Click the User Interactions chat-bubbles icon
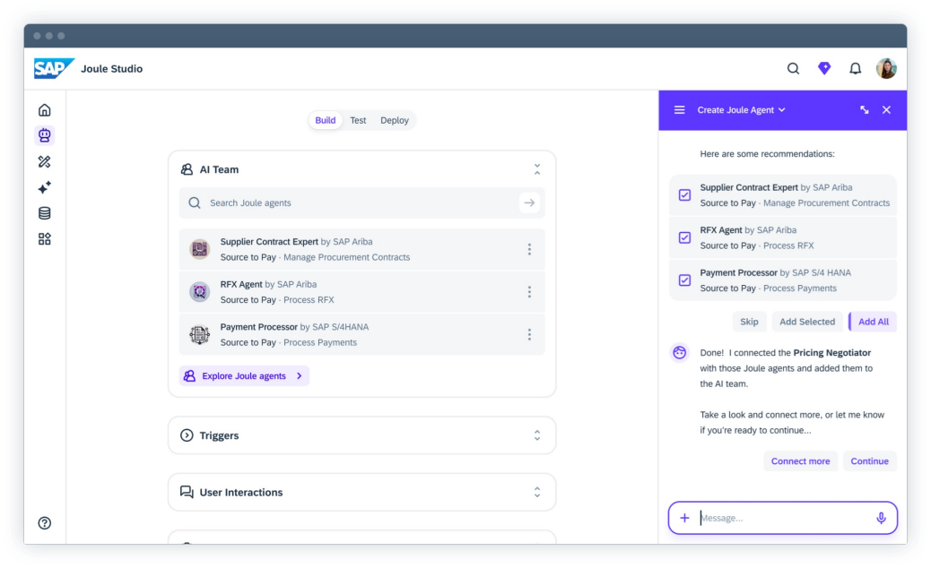This screenshot has width=931, height=568. pos(187,492)
